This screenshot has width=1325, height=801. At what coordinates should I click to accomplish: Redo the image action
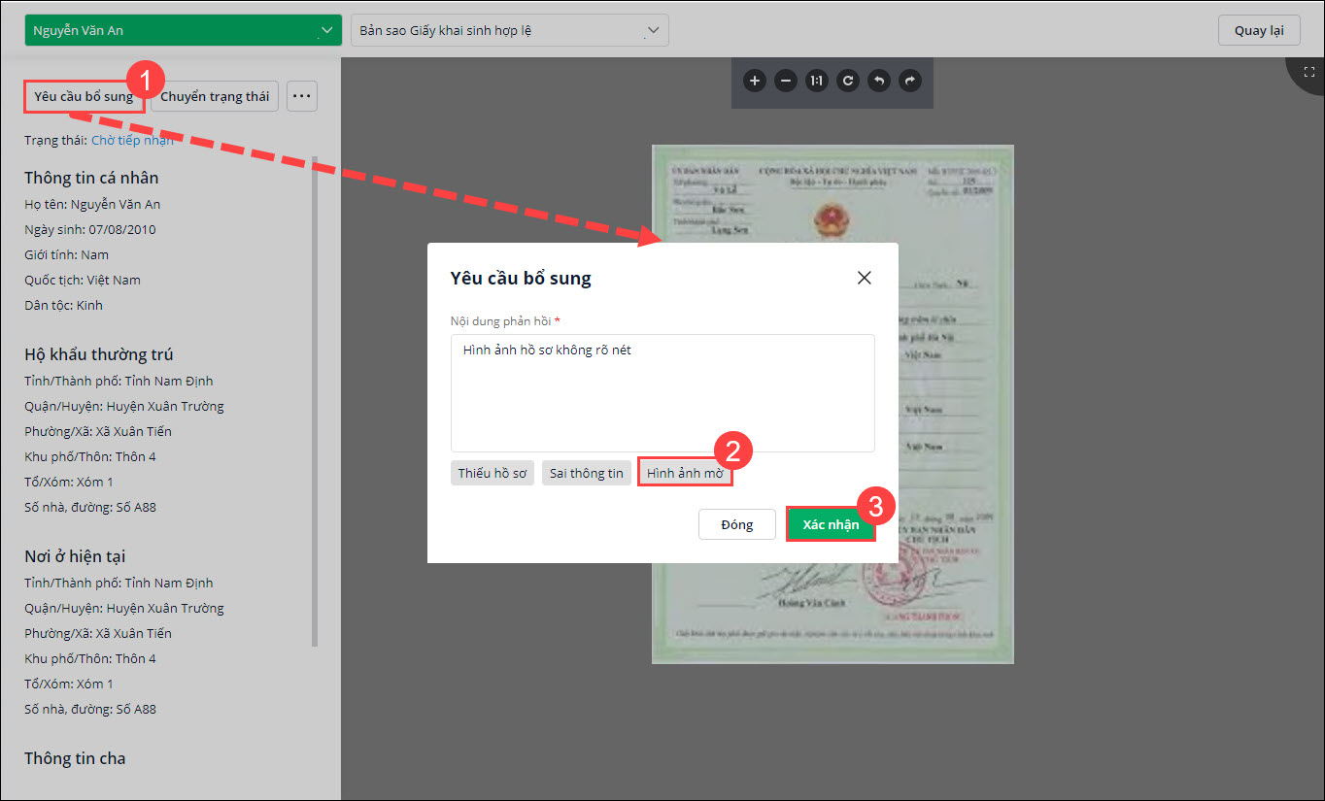(x=910, y=81)
